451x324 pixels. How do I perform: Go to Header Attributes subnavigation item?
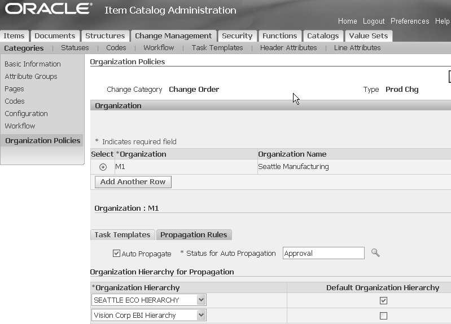(x=288, y=48)
